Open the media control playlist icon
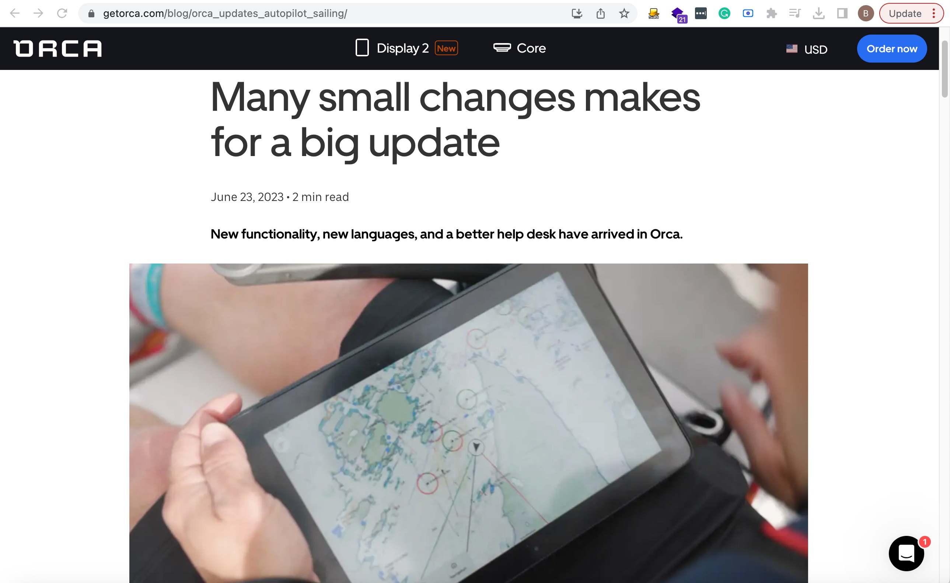 pyautogui.click(x=795, y=14)
